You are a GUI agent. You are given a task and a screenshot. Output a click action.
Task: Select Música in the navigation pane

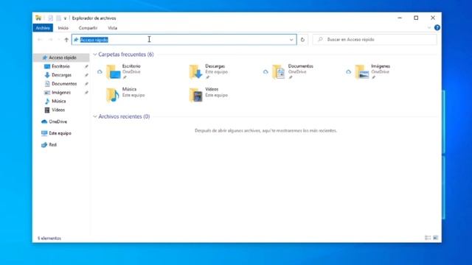[58, 102]
